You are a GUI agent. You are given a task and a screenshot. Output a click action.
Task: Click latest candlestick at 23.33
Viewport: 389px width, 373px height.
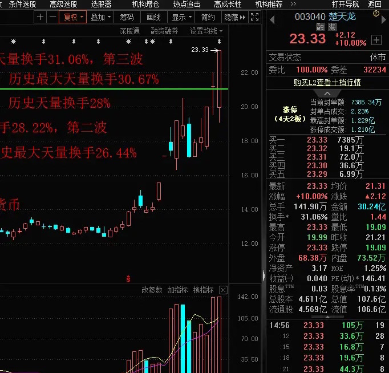point(219,79)
